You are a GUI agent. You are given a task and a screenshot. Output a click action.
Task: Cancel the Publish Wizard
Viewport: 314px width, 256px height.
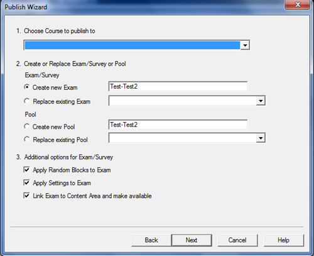(x=237, y=240)
